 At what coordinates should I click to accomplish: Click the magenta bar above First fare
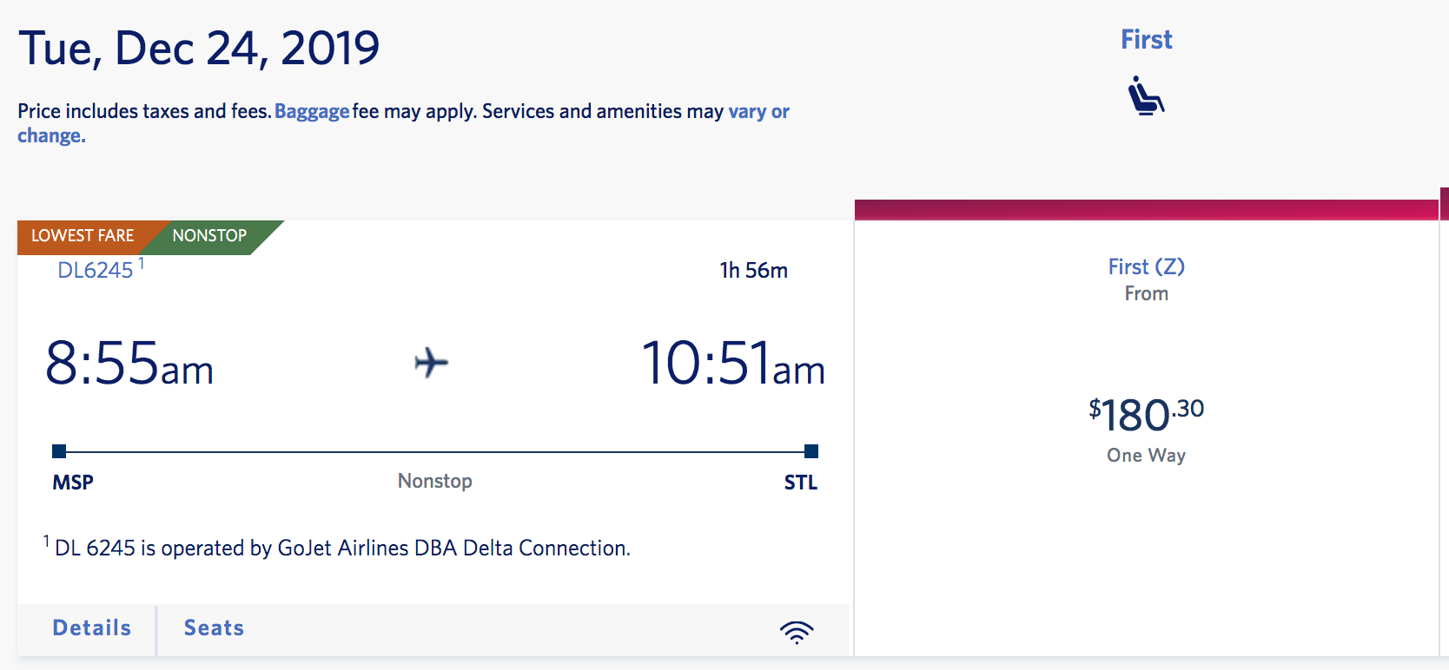[x=1146, y=209]
